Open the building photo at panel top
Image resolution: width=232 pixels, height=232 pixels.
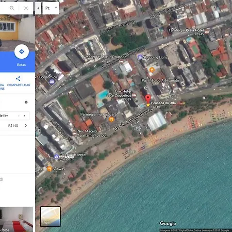17,32
